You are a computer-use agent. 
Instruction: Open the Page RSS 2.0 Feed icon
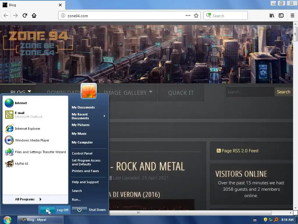click(x=219, y=151)
